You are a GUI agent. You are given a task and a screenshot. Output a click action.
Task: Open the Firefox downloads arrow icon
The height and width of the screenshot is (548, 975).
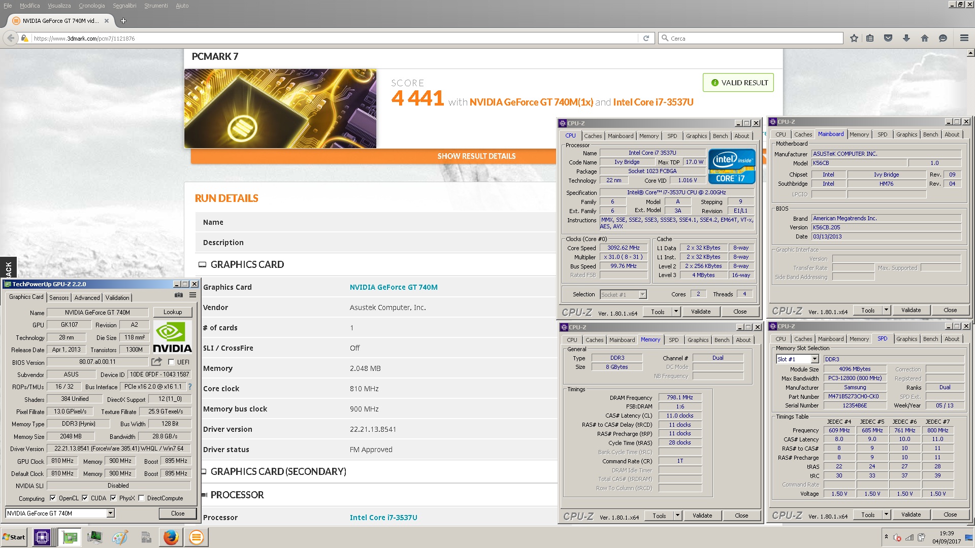click(x=906, y=38)
